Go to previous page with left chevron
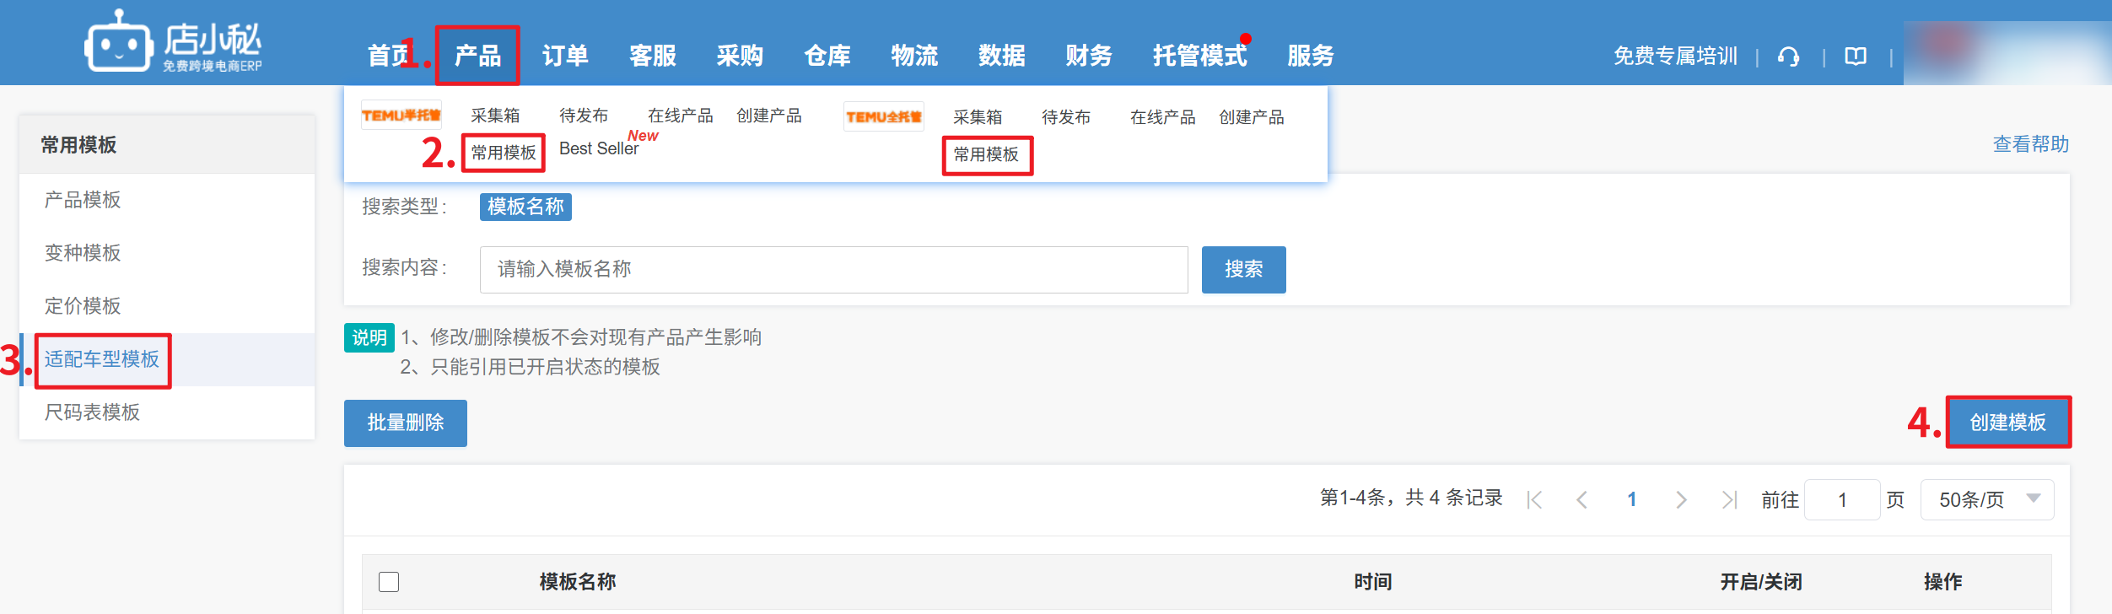Viewport: 2112px width, 614px height. (x=1582, y=500)
